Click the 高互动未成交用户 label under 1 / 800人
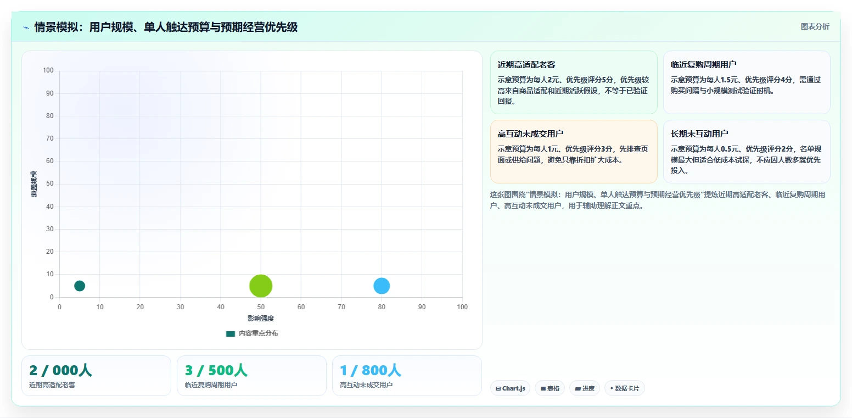This screenshot has width=852, height=418. [x=366, y=385]
